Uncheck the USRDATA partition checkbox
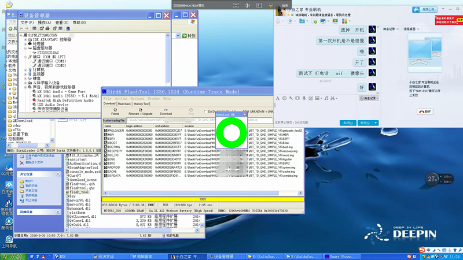Image resolution: width=463 pixels, height=260 pixels. click(x=105, y=176)
